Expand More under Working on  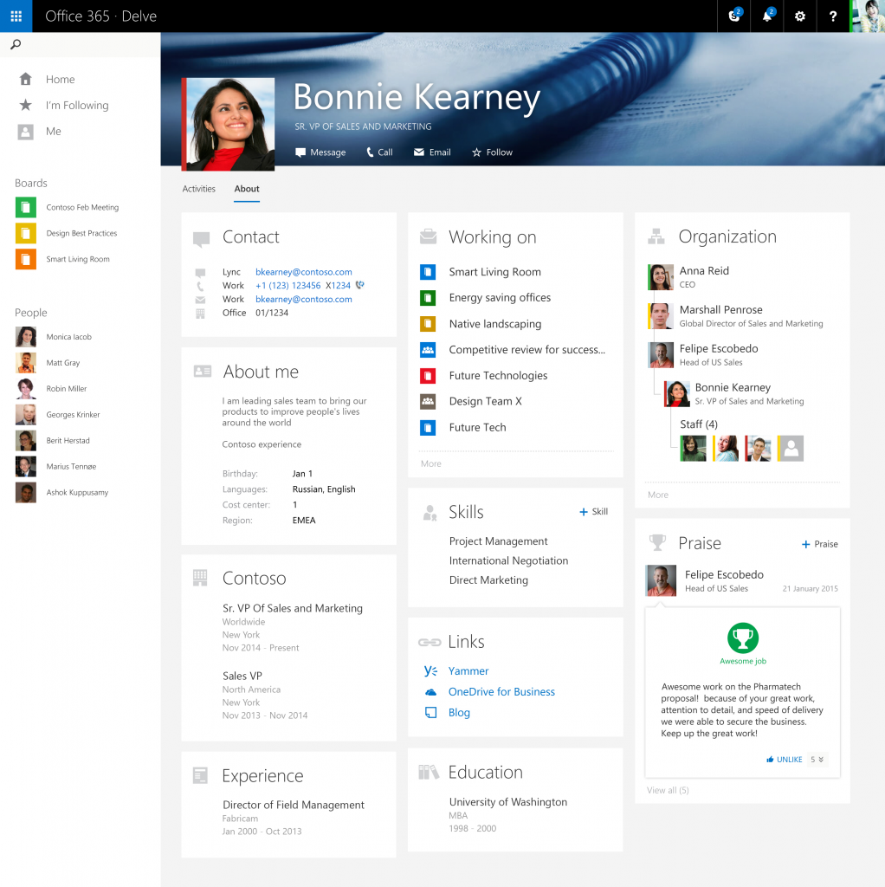pyautogui.click(x=431, y=463)
